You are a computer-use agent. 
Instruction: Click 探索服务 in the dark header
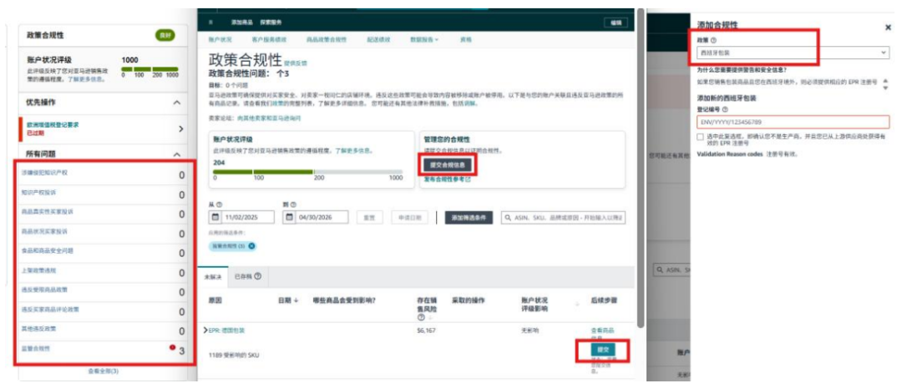pos(271,22)
